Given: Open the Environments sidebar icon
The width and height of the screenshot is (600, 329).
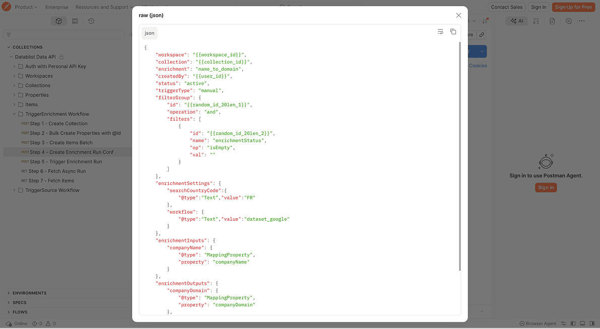Looking at the screenshot, I should click(x=75, y=21).
